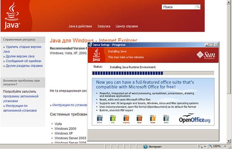Image resolution: width=232 pixels, height=149 pixels.
Task: Open the Центр справки page
Action: coord(127,26)
